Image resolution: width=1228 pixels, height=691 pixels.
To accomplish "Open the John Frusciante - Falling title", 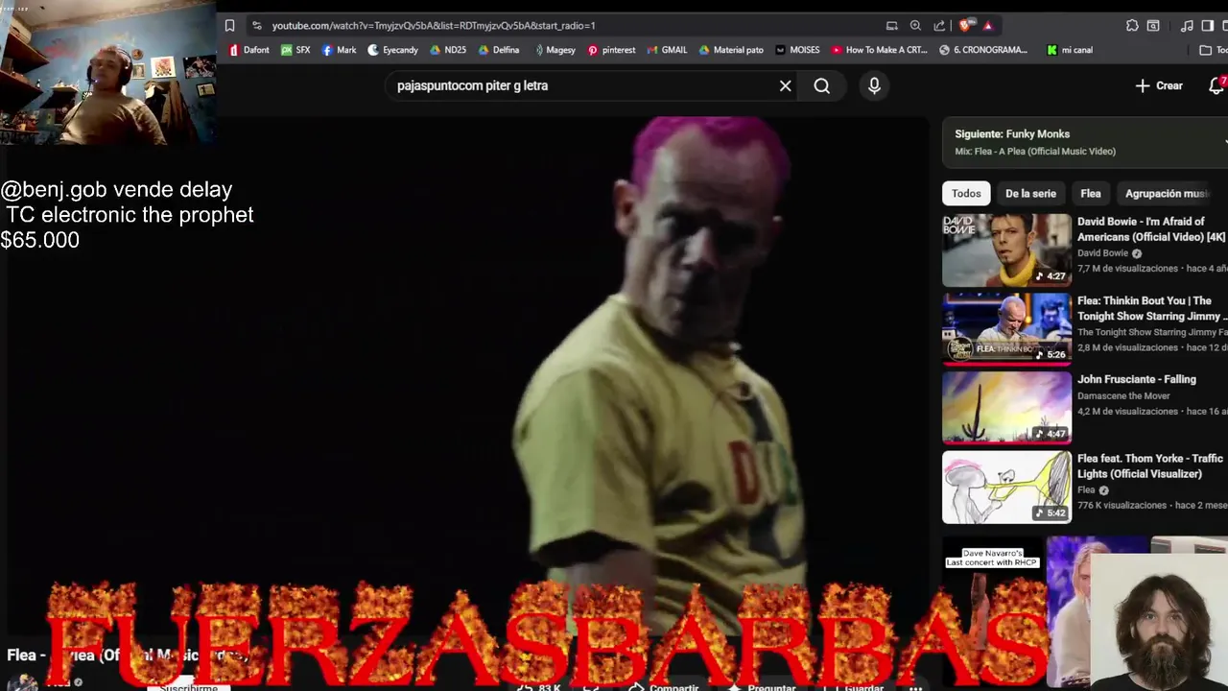I will pyautogui.click(x=1137, y=379).
